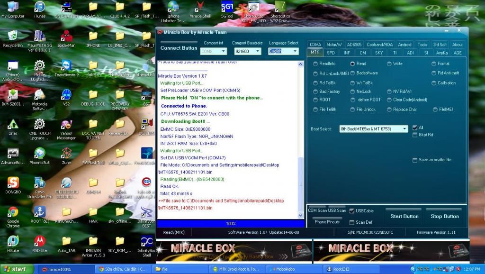Open the About tab
This screenshot has height=274, width=485.
click(457, 45)
